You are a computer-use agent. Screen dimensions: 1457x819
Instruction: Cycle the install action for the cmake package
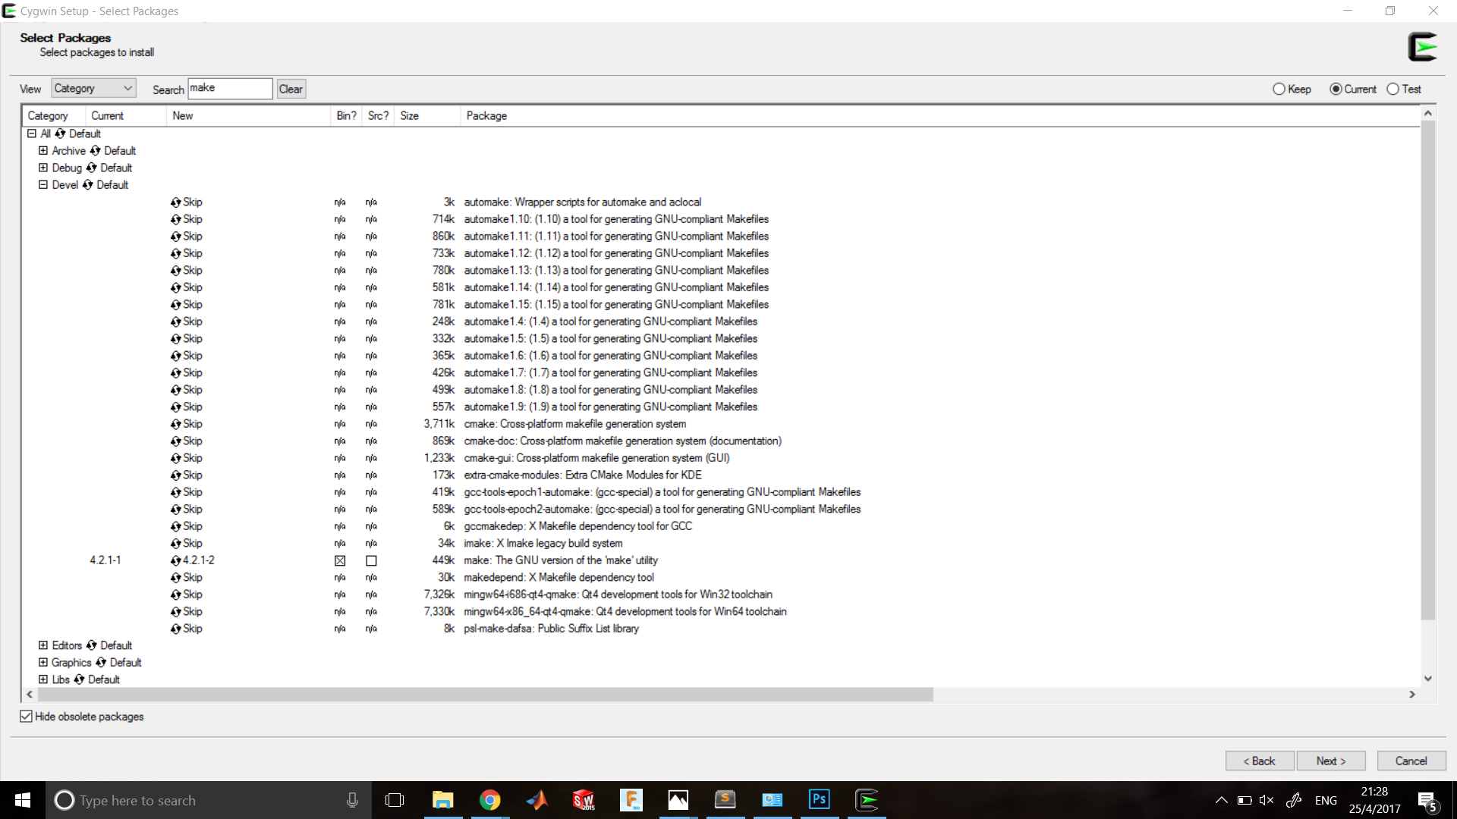tap(176, 424)
